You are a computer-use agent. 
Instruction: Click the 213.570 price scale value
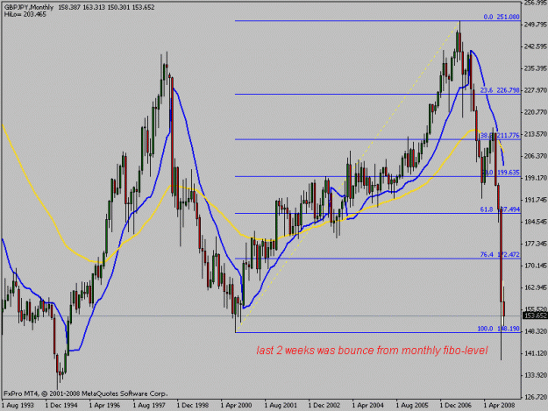pyautogui.click(x=535, y=134)
